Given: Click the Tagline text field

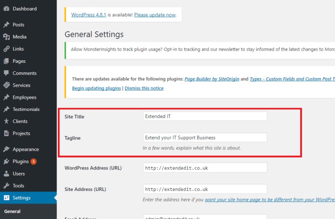Looking at the screenshot, I should [x=205, y=138].
